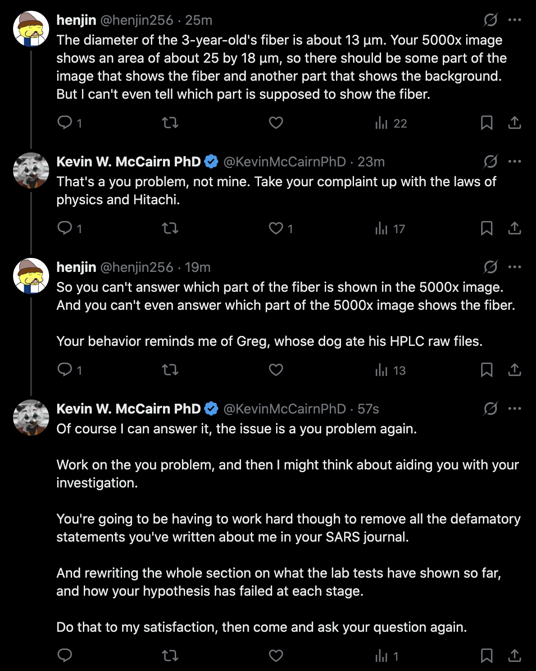Click Kevin McCairn's avatar on the 57s tweet
Viewport: 536px width, 671px height.
tap(31, 418)
